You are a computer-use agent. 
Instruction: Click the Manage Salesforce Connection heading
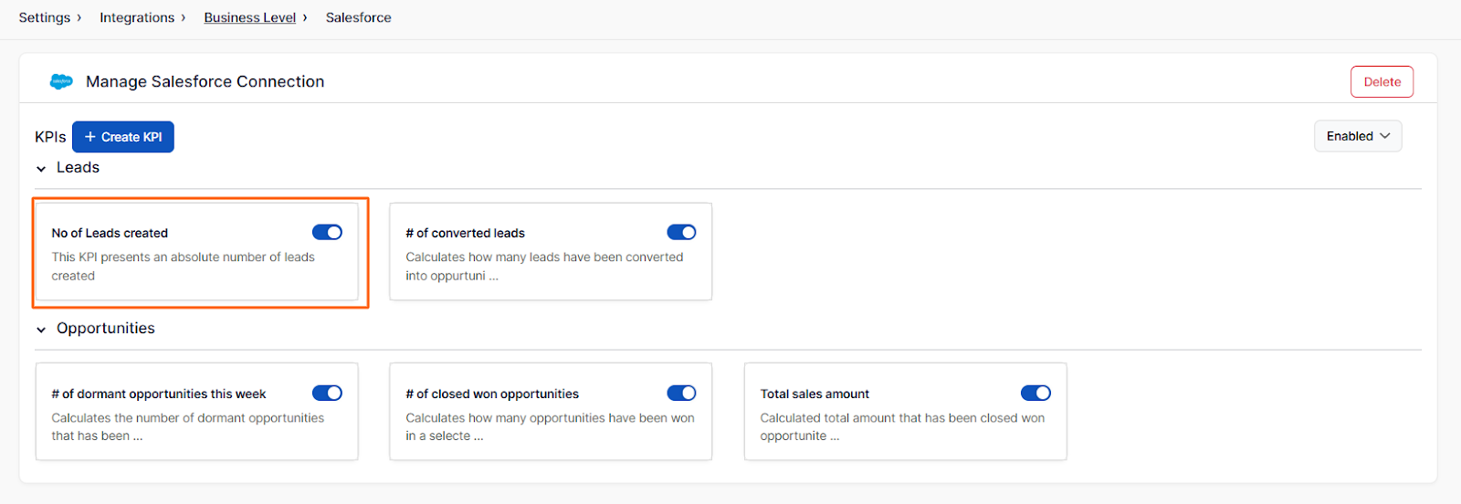point(205,81)
